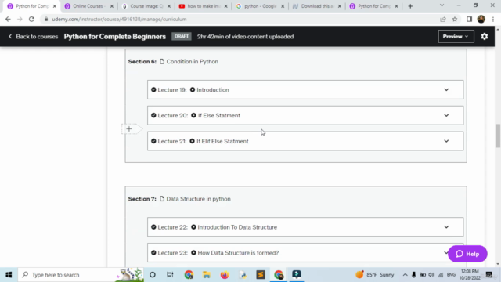Click video icon beside If Else Statment
This screenshot has height=282, width=501.
pos(193,115)
